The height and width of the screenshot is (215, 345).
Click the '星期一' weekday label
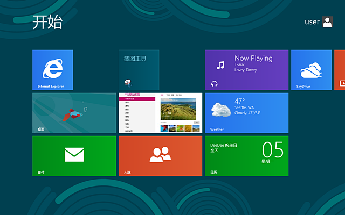pyautogui.click(x=267, y=161)
